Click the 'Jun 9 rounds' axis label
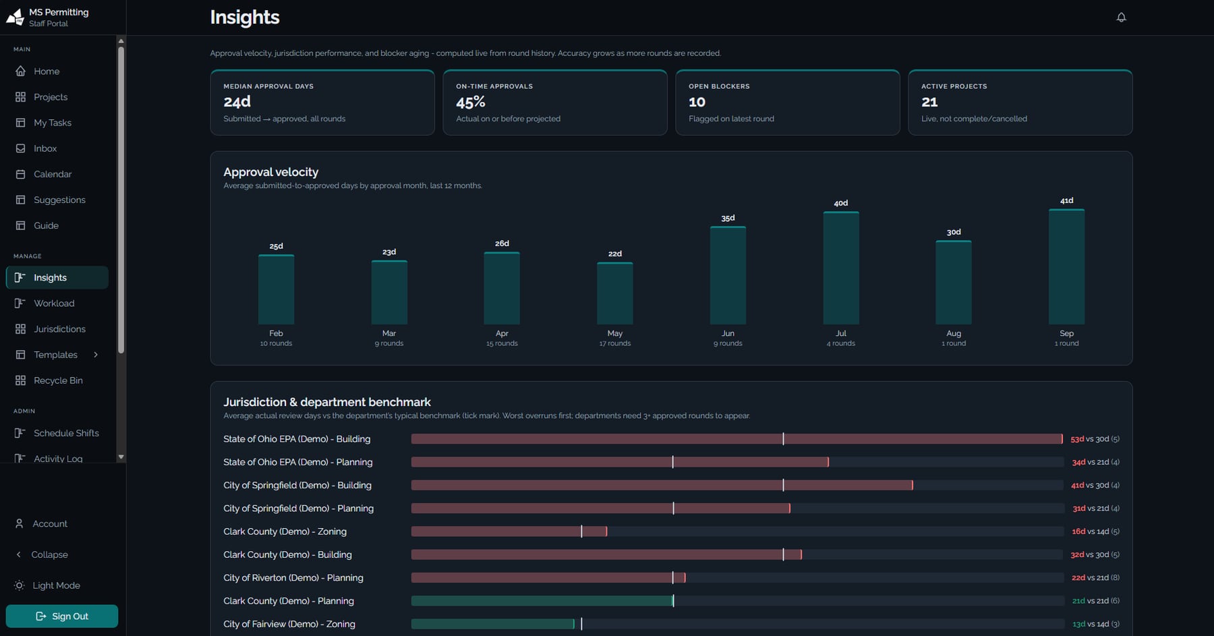 click(728, 338)
